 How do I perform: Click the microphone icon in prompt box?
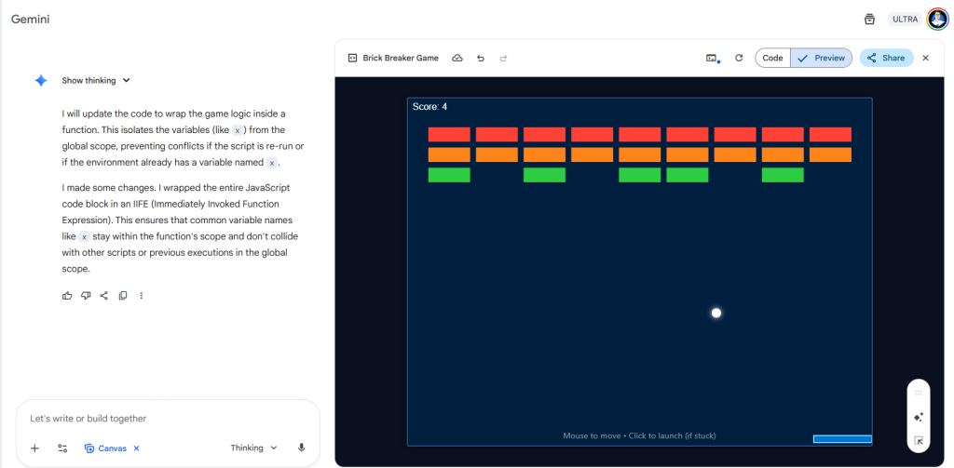[x=301, y=448]
